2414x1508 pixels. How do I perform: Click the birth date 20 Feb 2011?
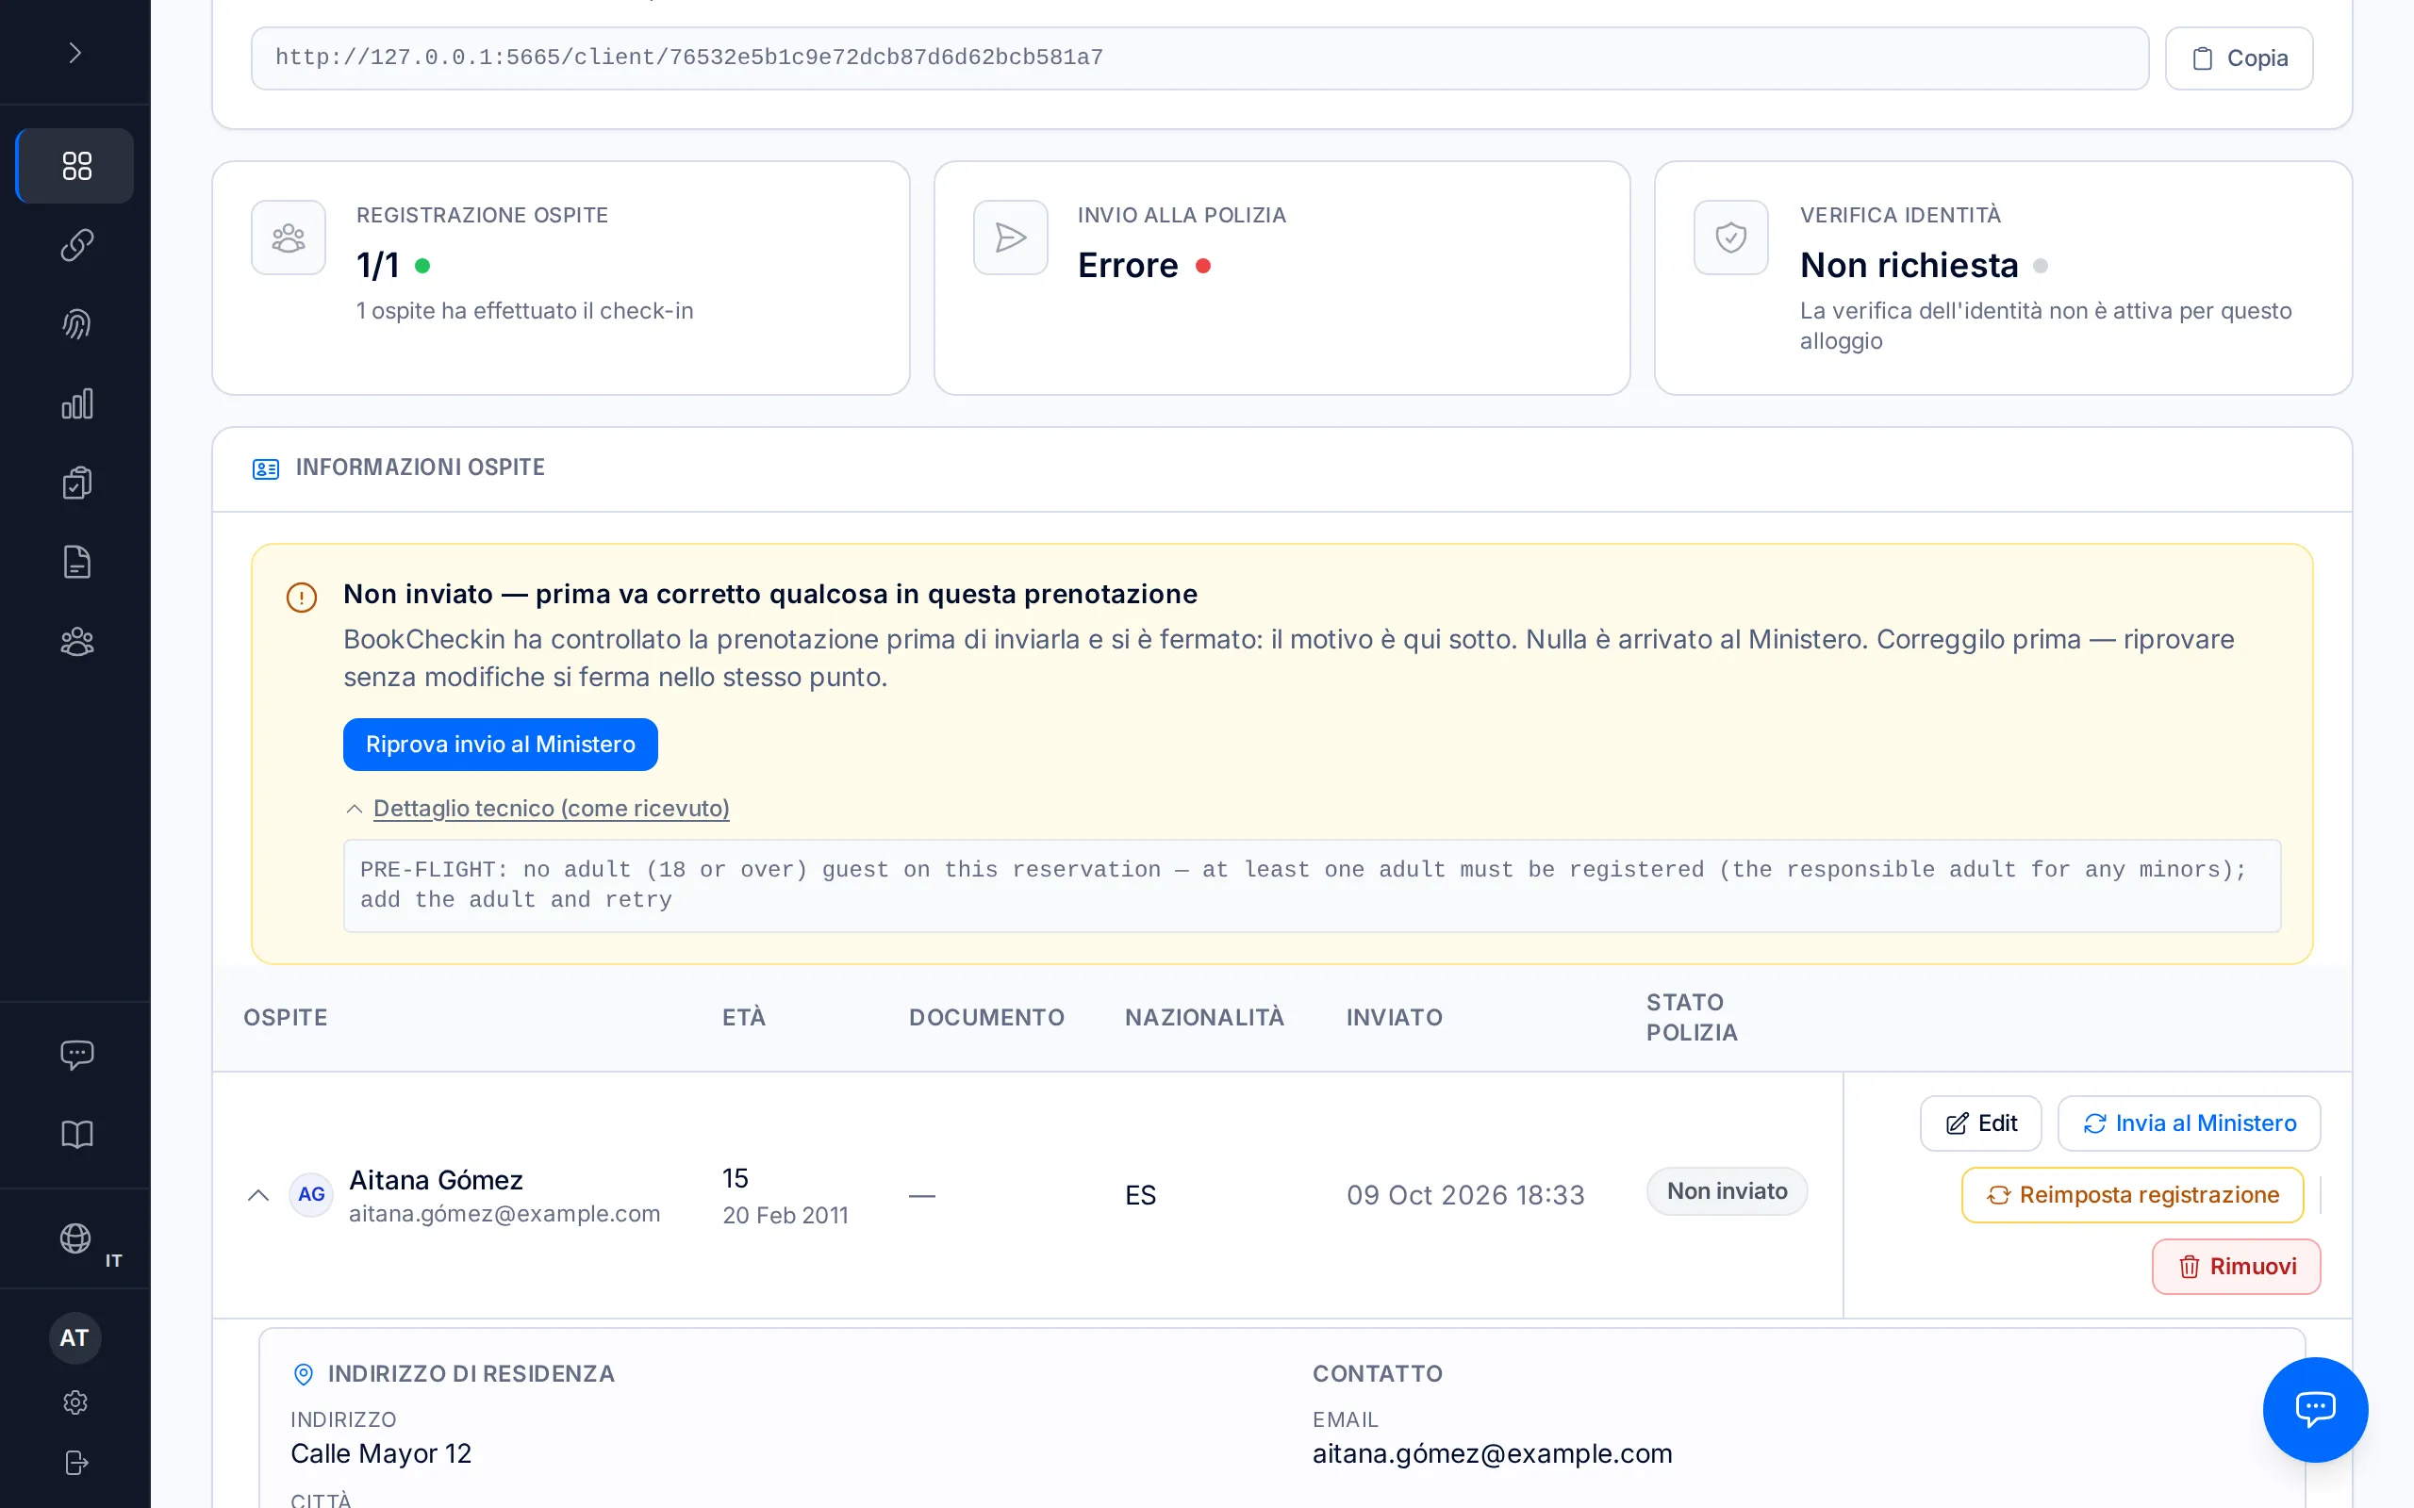(x=785, y=1216)
